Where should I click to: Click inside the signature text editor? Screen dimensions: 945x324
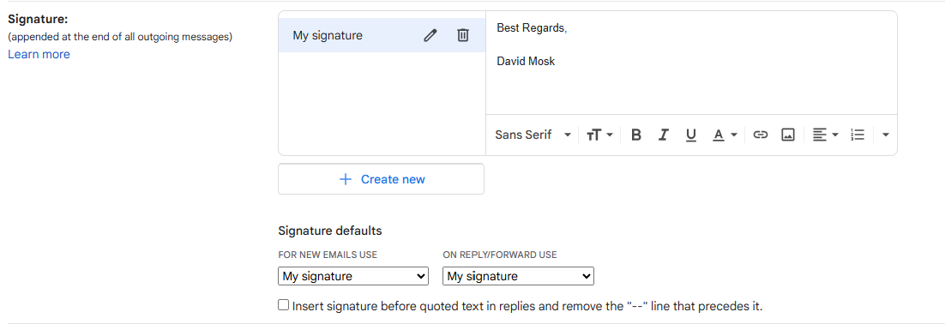[x=691, y=63]
